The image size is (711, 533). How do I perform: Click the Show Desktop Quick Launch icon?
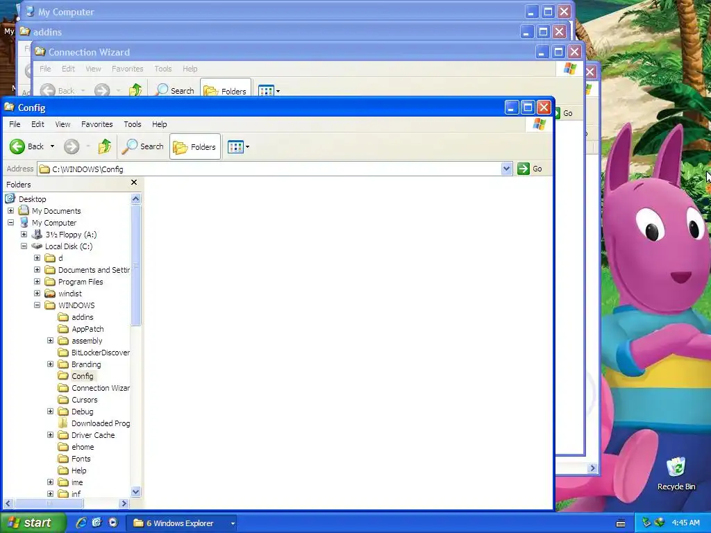point(97,523)
